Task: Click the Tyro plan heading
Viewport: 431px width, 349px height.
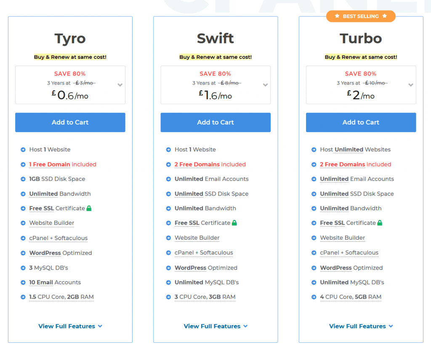Action: point(70,38)
